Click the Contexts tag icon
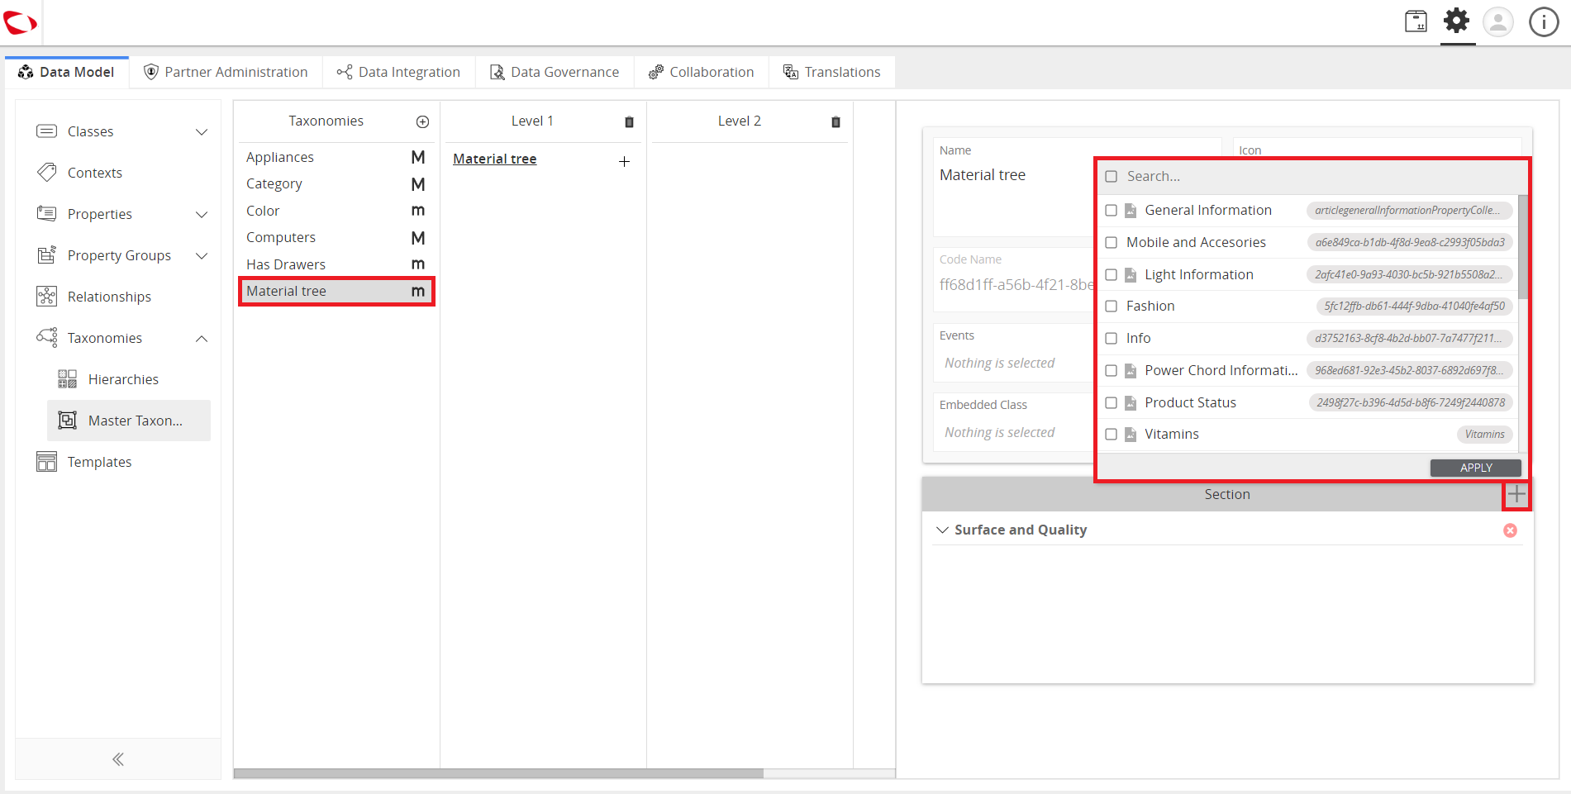Image resolution: width=1571 pixels, height=794 pixels. [x=46, y=172]
